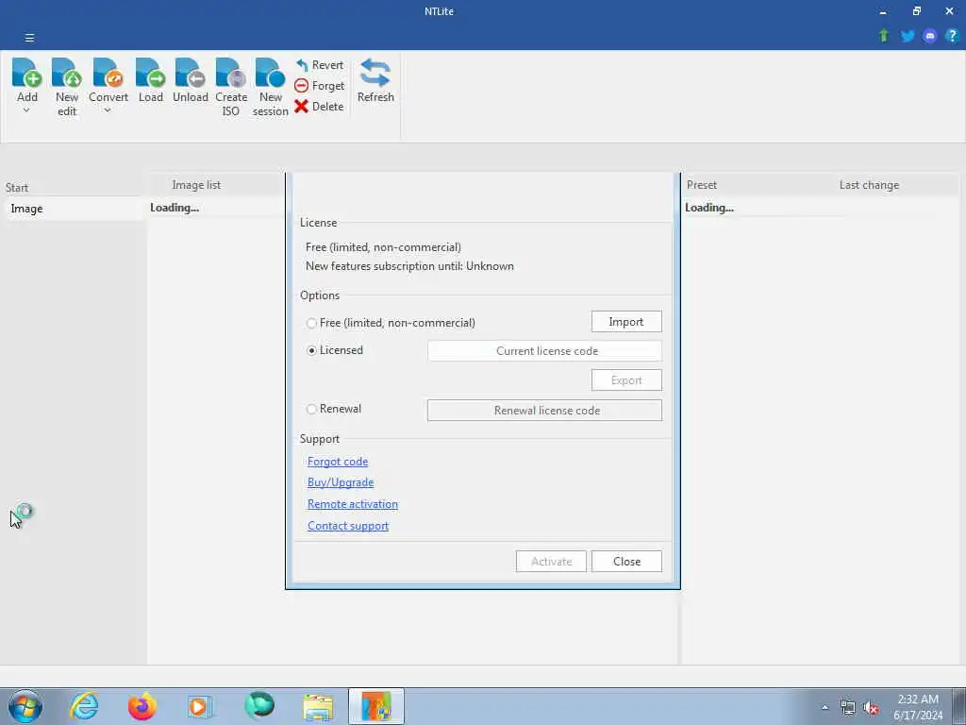The height and width of the screenshot is (725, 966).
Task: Select the Renewal radio option
Action: [x=333, y=409]
